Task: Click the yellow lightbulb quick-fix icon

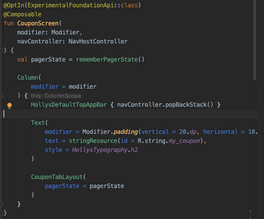Action: [9, 106]
